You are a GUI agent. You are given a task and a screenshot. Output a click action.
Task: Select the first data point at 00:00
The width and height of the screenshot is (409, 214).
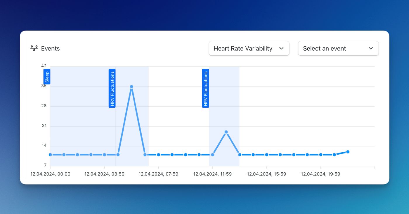[50, 155]
